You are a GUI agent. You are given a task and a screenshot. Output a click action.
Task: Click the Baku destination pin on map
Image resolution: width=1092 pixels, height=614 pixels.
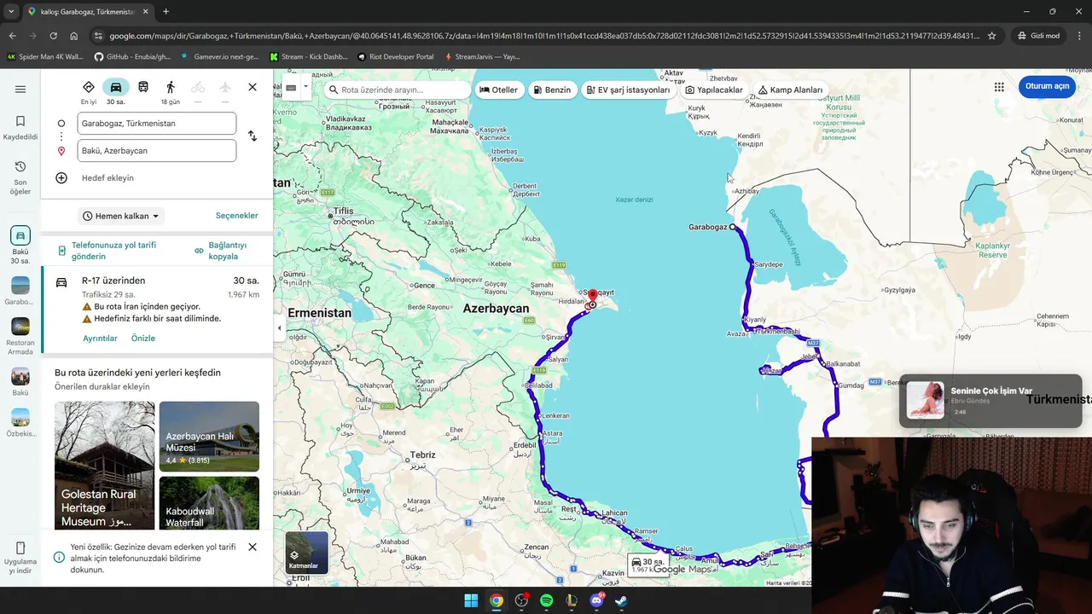(x=592, y=297)
